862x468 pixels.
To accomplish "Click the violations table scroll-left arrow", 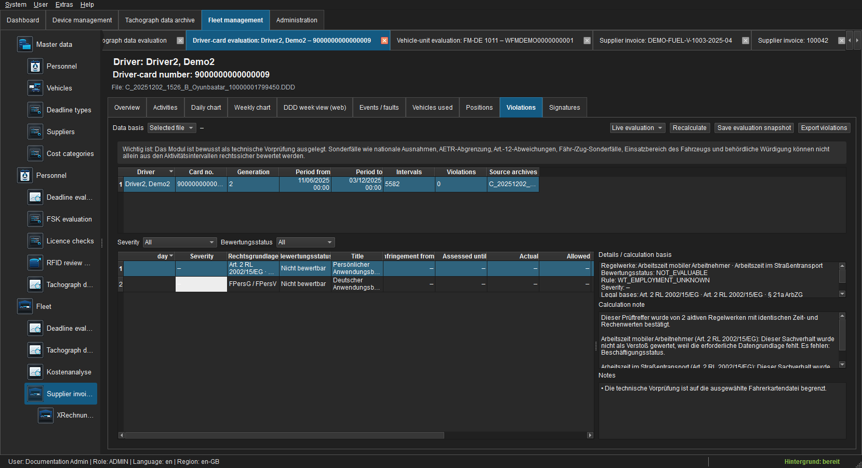I will (122, 435).
